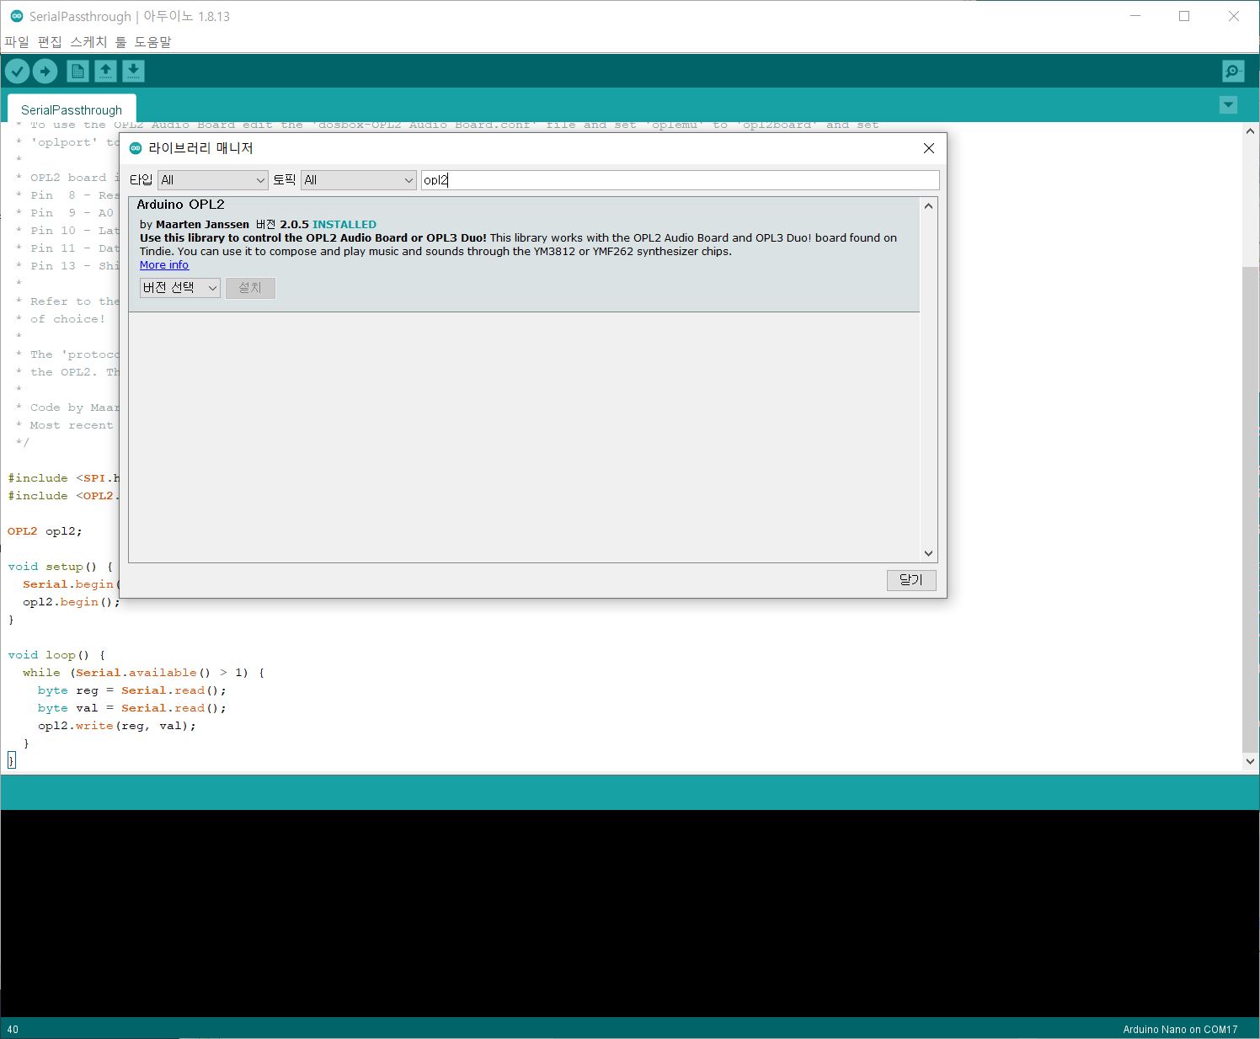The width and height of the screenshot is (1260, 1039).
Task: Minimize the Arduino IDE window
Action: point(1135,16)
